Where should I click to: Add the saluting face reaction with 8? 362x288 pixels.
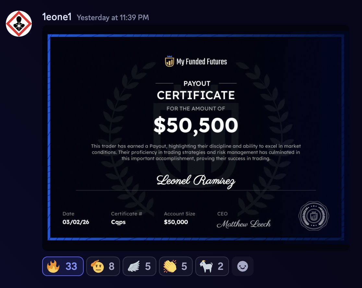coord(103,266)
